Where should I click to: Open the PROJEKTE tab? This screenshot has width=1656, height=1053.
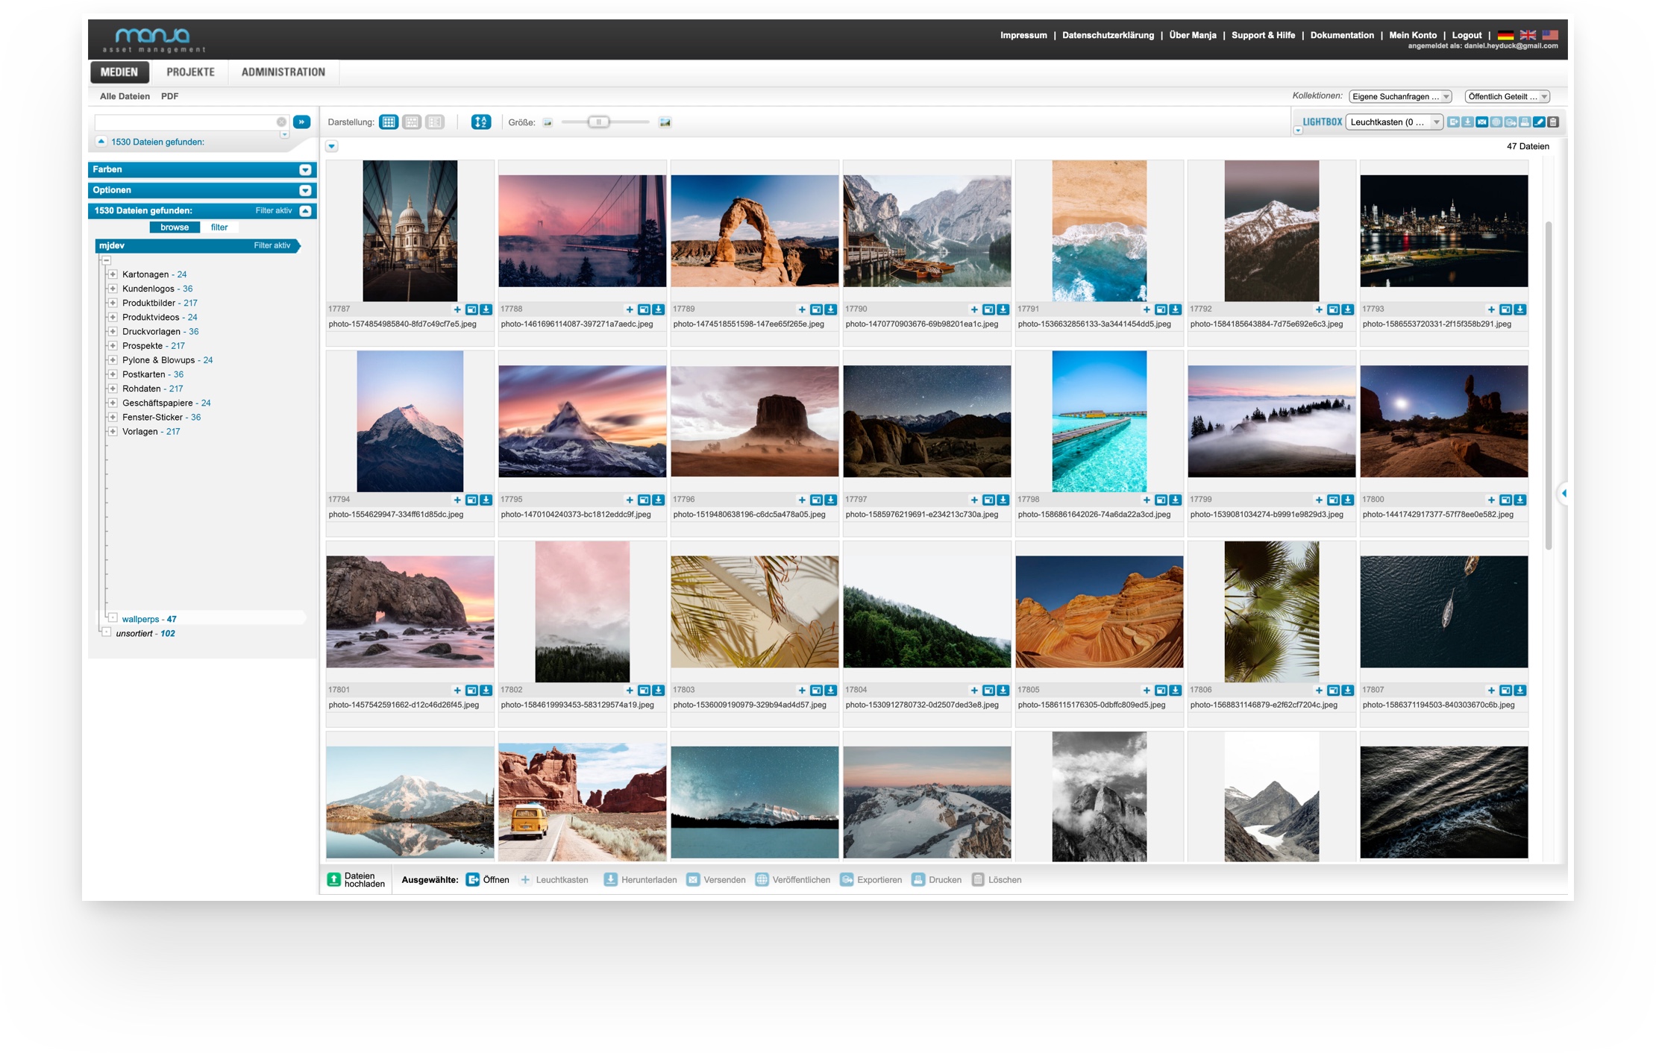(190, 72)
